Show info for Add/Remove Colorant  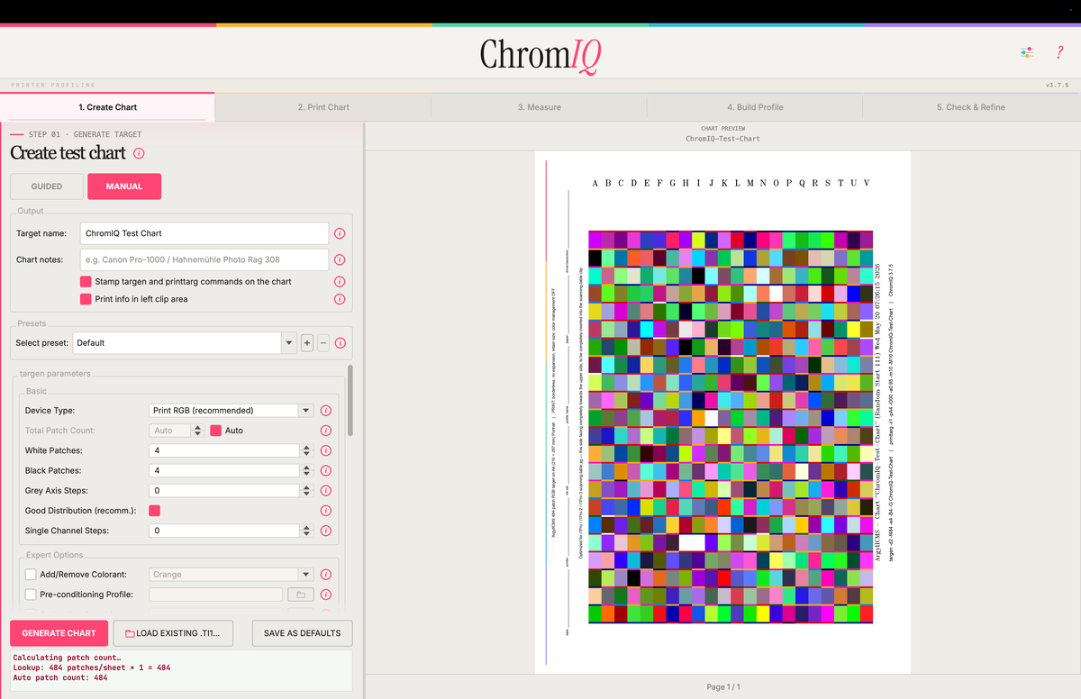pyautogui.click(x=326, y=574)
